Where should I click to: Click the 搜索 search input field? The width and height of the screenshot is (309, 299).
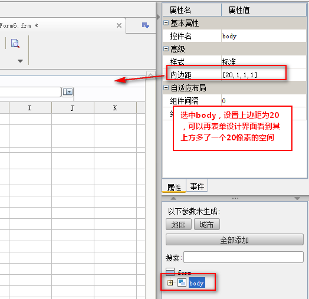click(x=244, y=257)
